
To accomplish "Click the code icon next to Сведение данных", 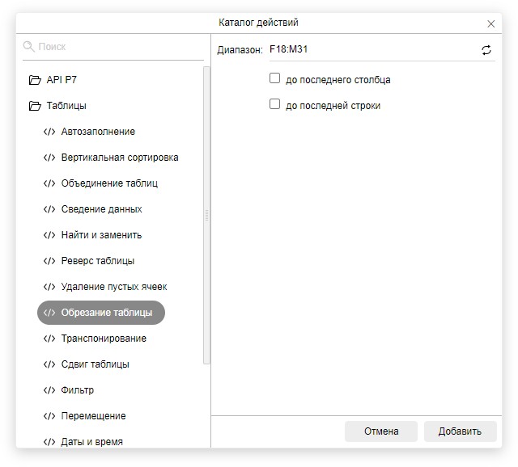I will click(49, 209).
